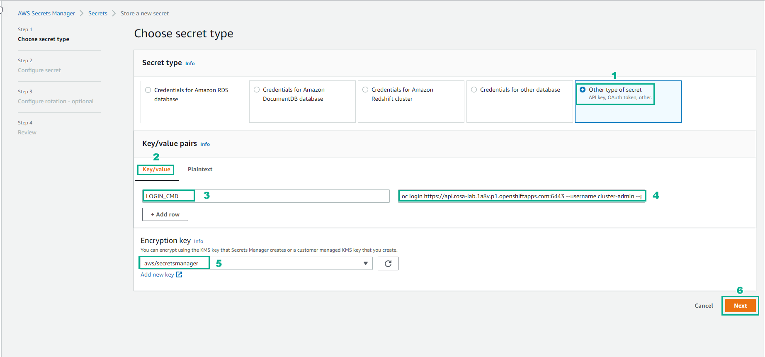Open the Add new key link
The image size is (765, 357).
tap(157, 274)
